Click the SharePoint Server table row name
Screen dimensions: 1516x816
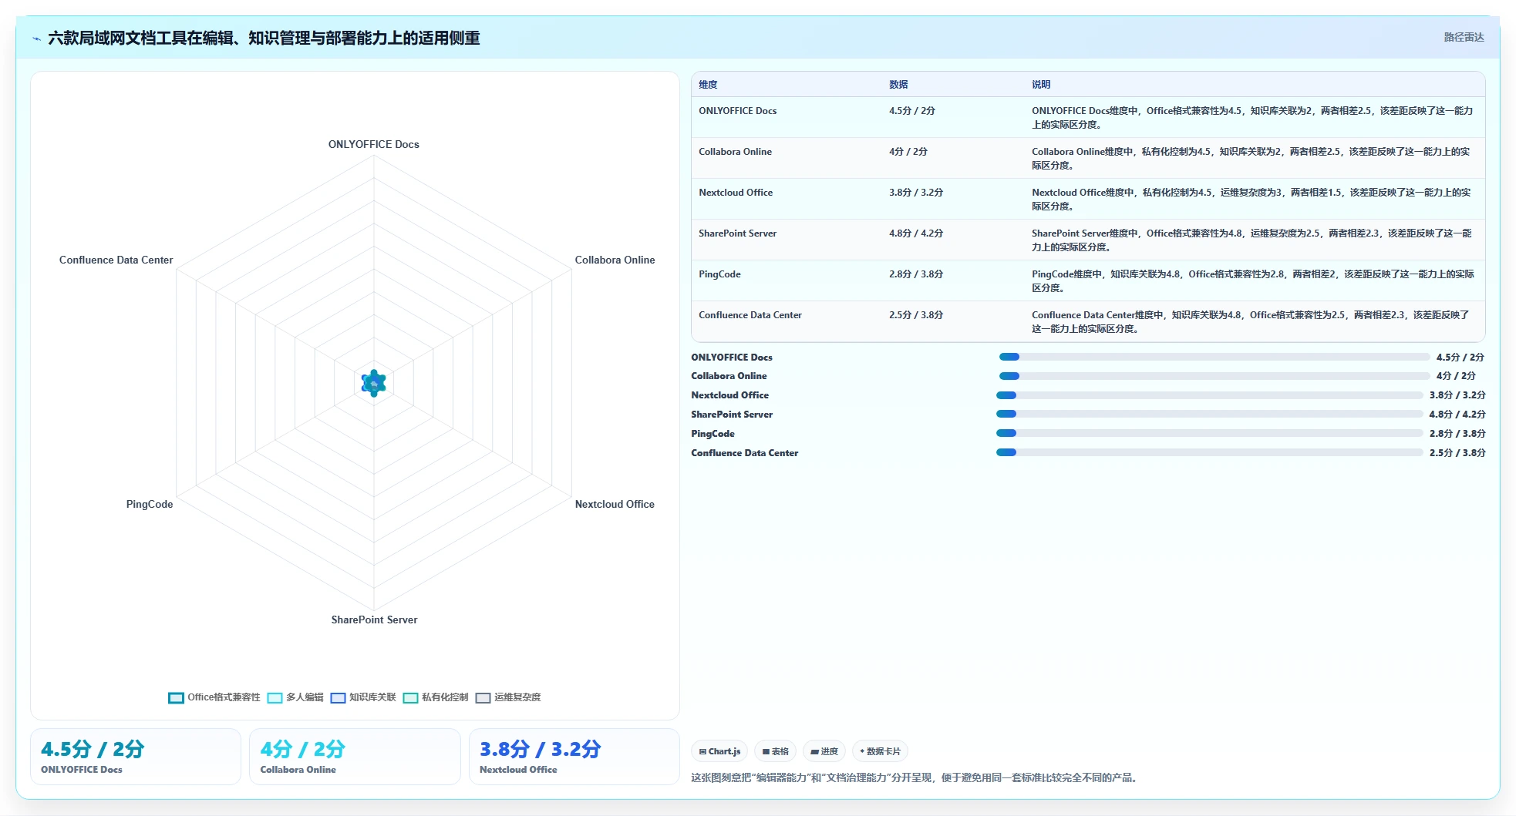[x=737, y=233]
